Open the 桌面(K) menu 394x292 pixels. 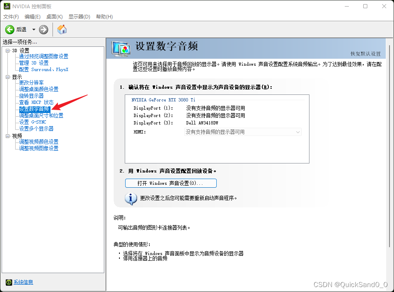(x=54, y=16)
